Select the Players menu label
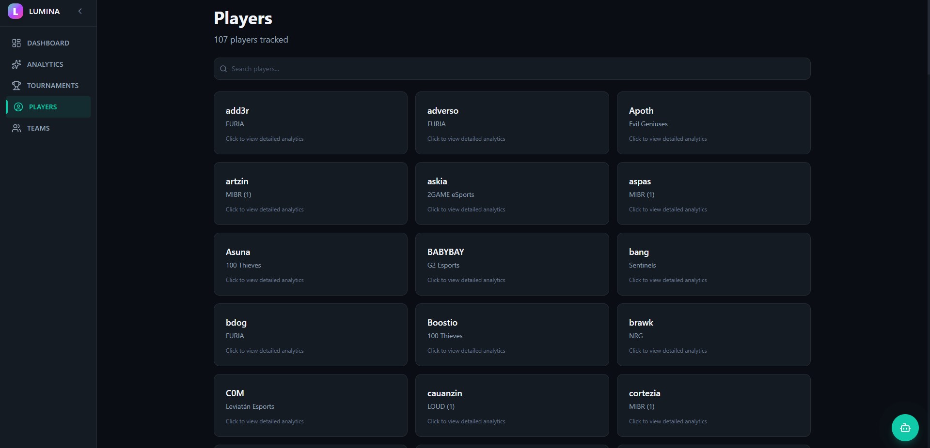 pos(43,107)
